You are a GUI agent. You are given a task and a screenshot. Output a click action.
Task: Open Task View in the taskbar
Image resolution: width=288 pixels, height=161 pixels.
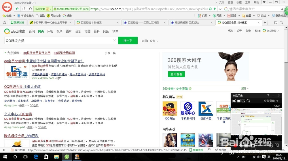coord(25,157)
